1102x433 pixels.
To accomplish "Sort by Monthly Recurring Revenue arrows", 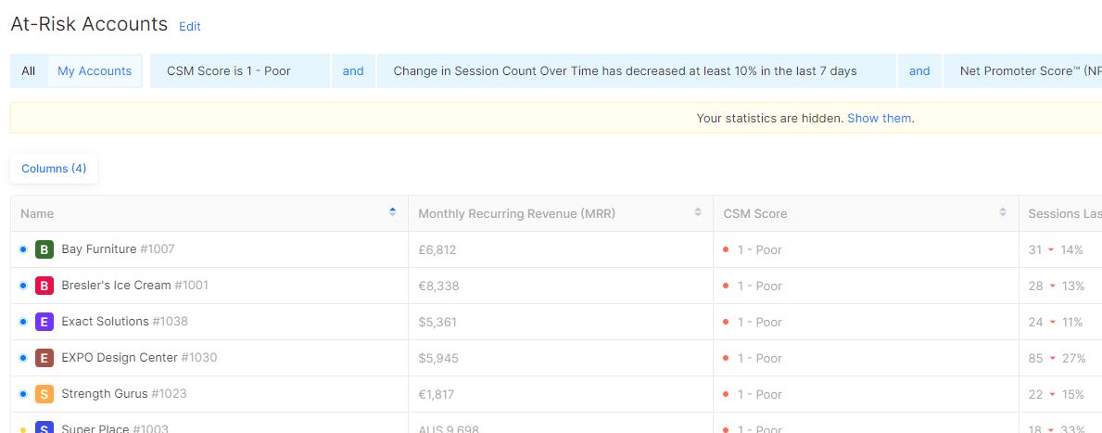I will coord(697,211).
